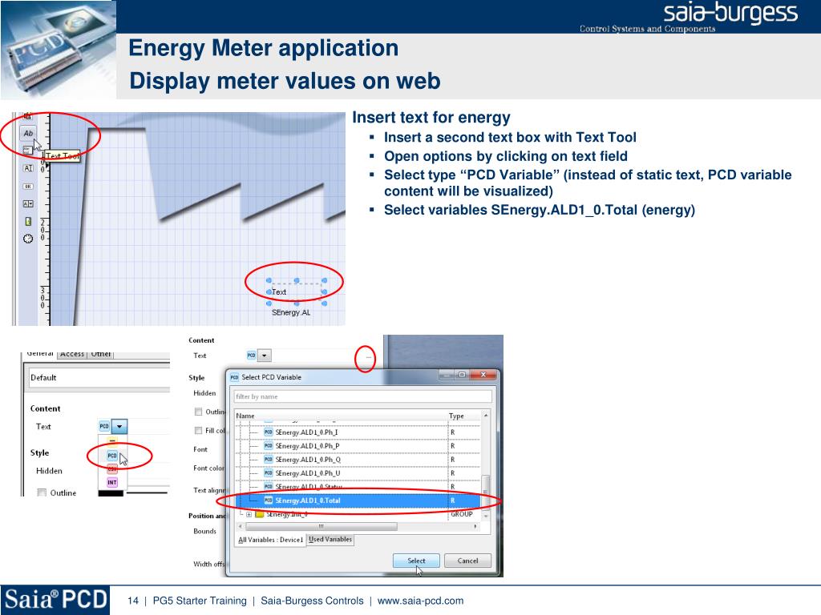Maximize the Select PCD Variable dialog
821x615 pixels.
pos(462,375)
